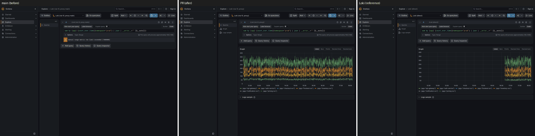Viewport: 535px width, 136px height.
Task: Click the auth-service legend color in Loki (reference)
Action: 438,88
